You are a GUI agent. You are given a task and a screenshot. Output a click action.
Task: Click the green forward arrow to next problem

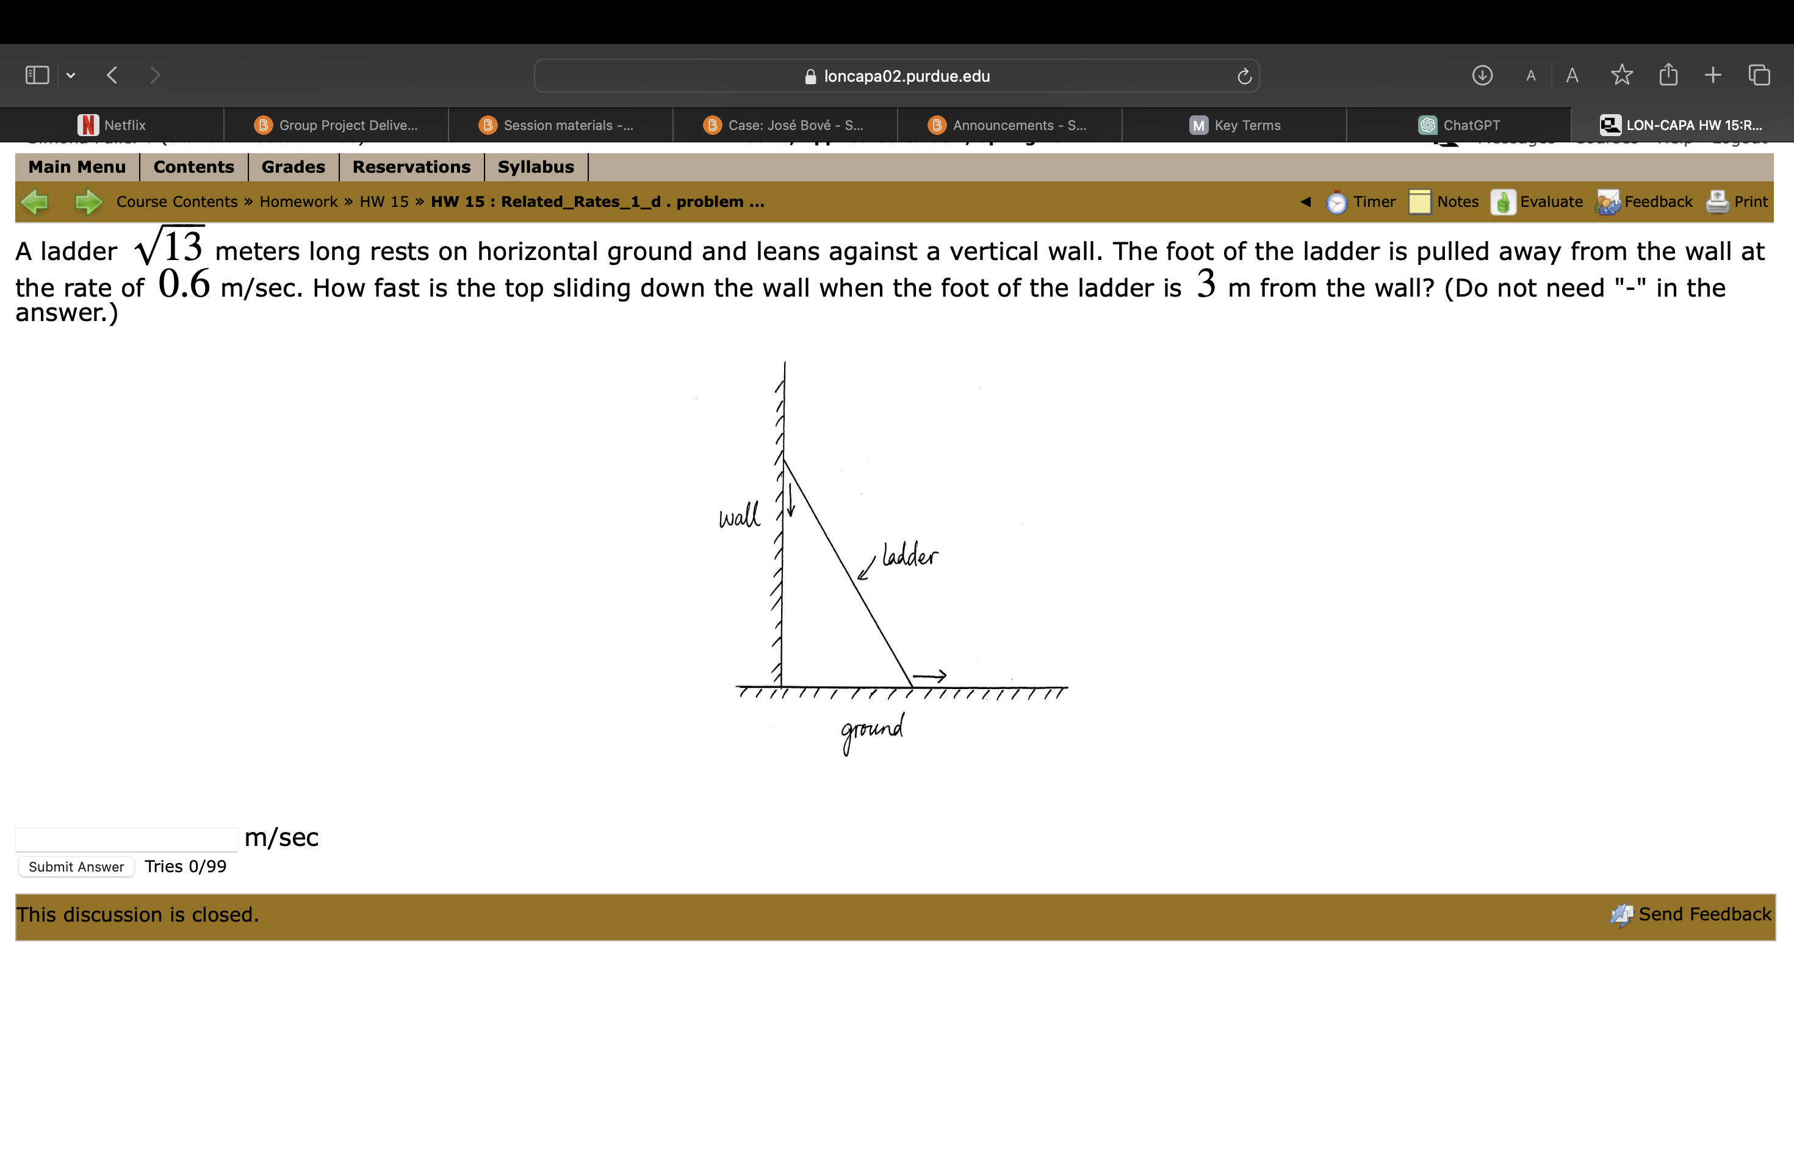click(x=88, y=201)
